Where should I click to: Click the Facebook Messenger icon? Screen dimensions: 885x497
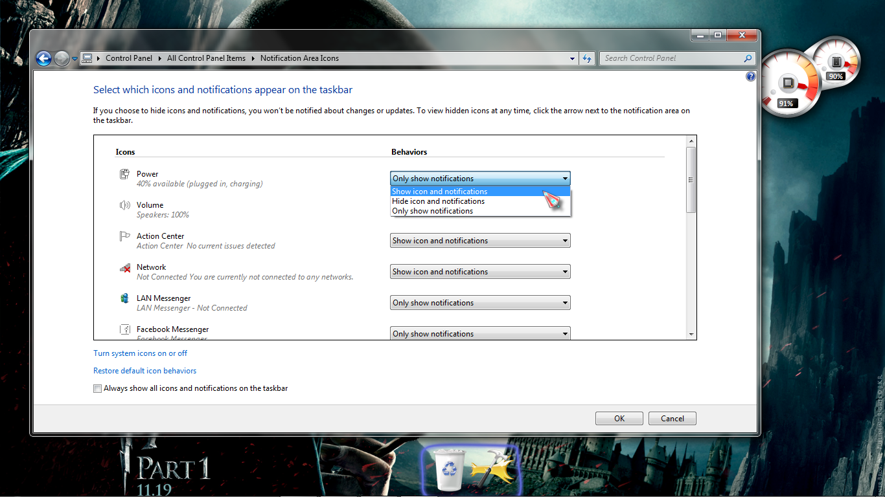(x=125, y=329)
